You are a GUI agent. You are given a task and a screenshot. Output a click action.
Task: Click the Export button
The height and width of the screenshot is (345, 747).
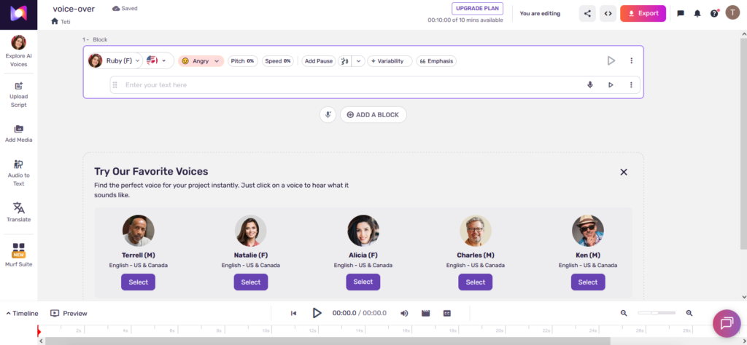coord(643,13)
